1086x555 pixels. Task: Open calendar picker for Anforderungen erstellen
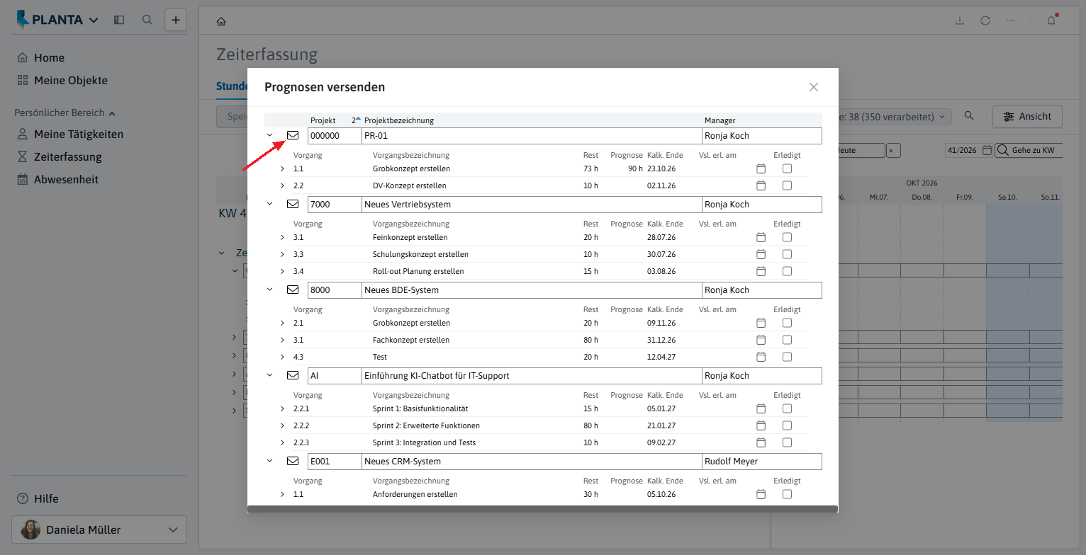click(x=761, y=494)
